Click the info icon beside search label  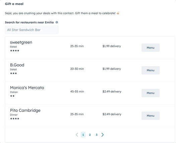[57, 22]
